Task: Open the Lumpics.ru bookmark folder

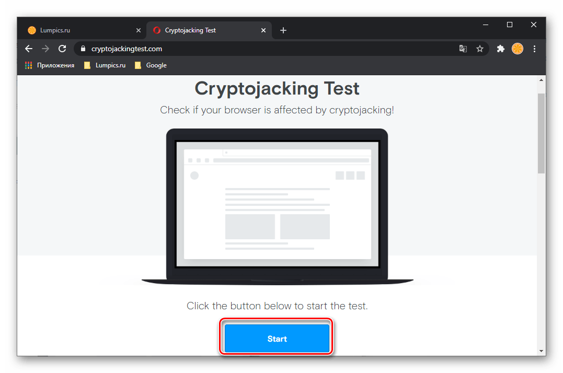Action: 105,65
